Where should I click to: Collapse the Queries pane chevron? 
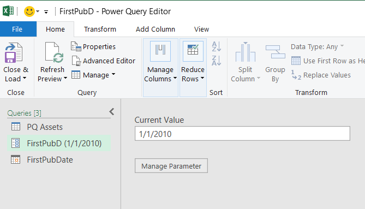[112, 112]
